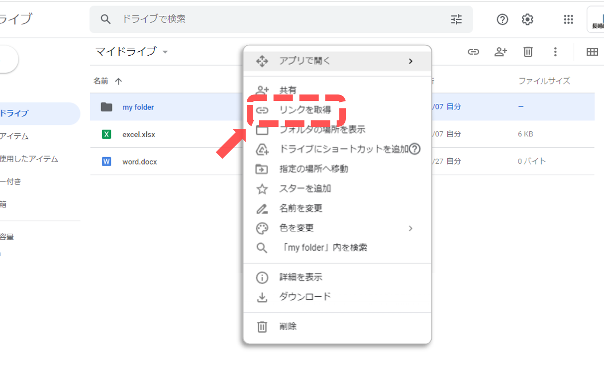Choose ダウンロード from the context menu
The image size is (604, 369).
[305, 297]
